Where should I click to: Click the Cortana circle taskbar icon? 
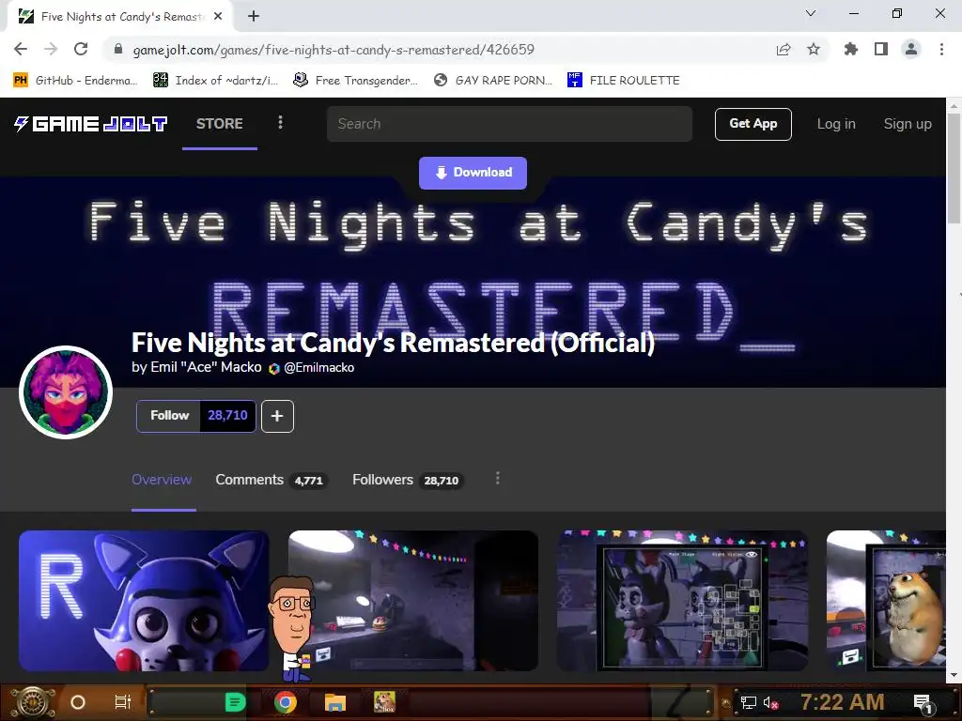pyautogui.click(x=78, y=702)
